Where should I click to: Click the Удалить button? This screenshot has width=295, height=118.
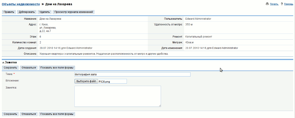[45, 12]
